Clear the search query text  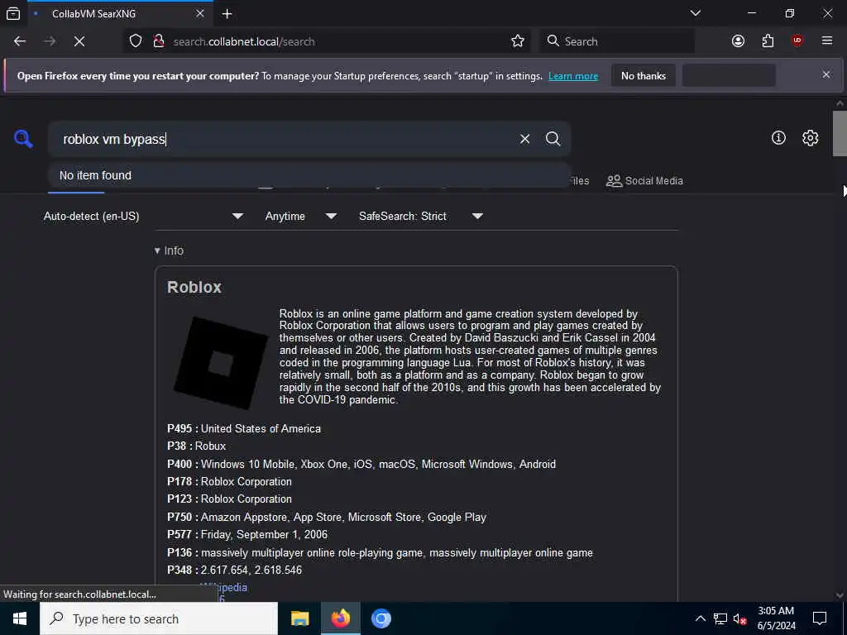(x=524, y=139)
